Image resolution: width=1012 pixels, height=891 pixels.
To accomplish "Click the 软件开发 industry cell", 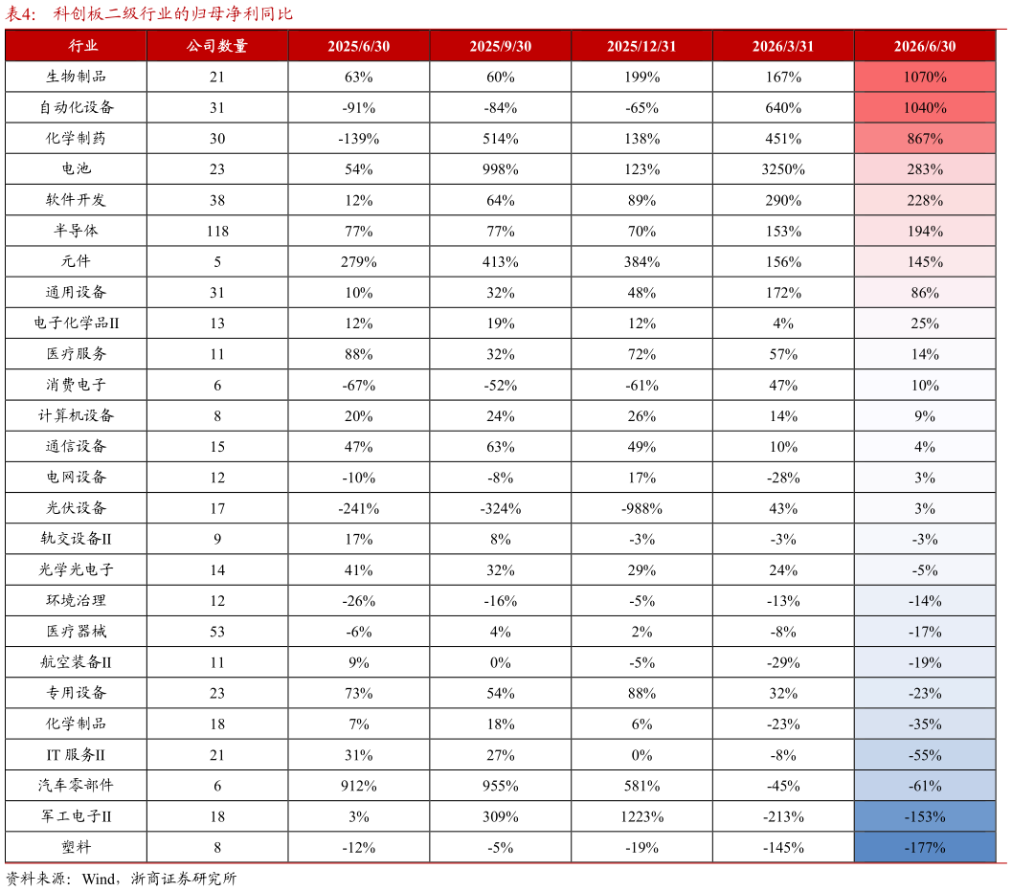I will [x=77, y=200].
